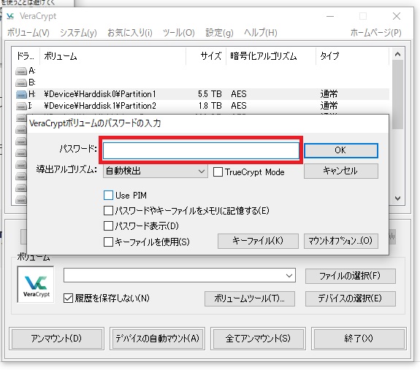Image resolution: width=420 pixels, height=370 pixels.
Task: Toggle パスワードやキーファイルをメモリに記憶する checkbox
Action: click(x=108, y=211)
